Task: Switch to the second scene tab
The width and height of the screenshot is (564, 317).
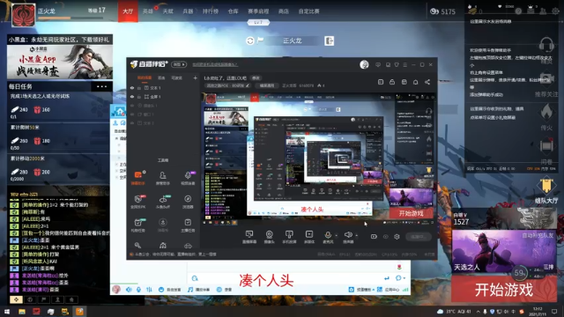Action: point(161,77)
